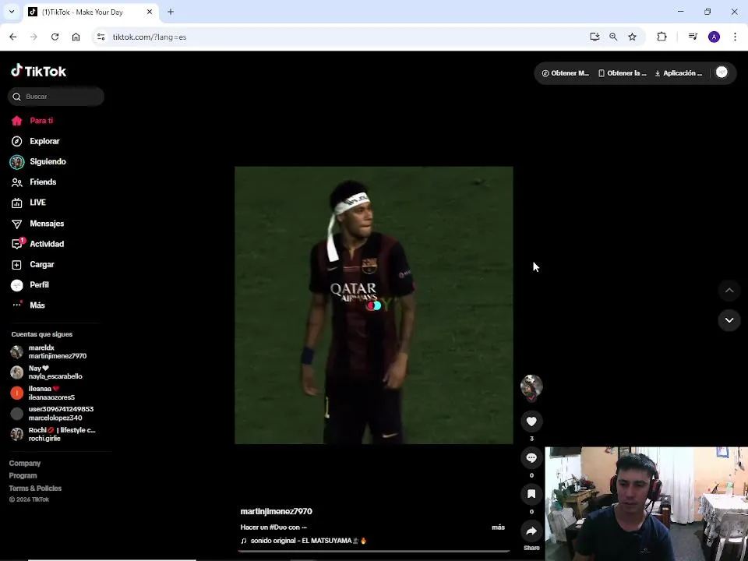748x561 pixels.
Task: Open the media control icon
Action: pos(693,37)
